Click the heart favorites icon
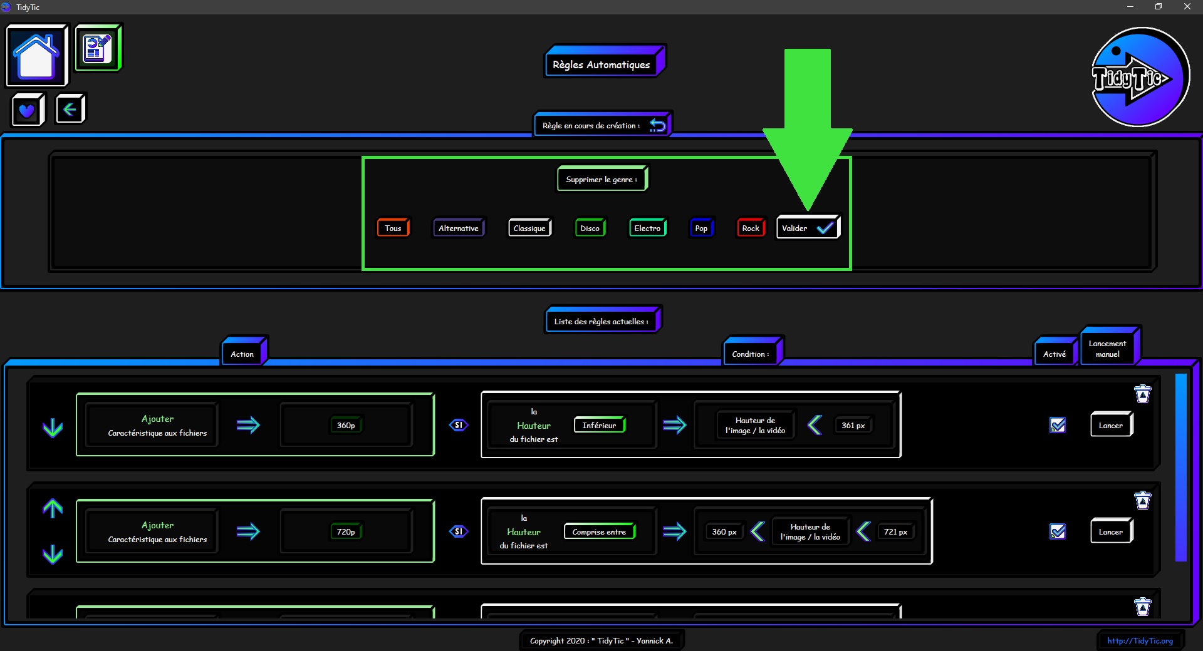Viewport: 1203px width, 651px height. coord(28,110)
